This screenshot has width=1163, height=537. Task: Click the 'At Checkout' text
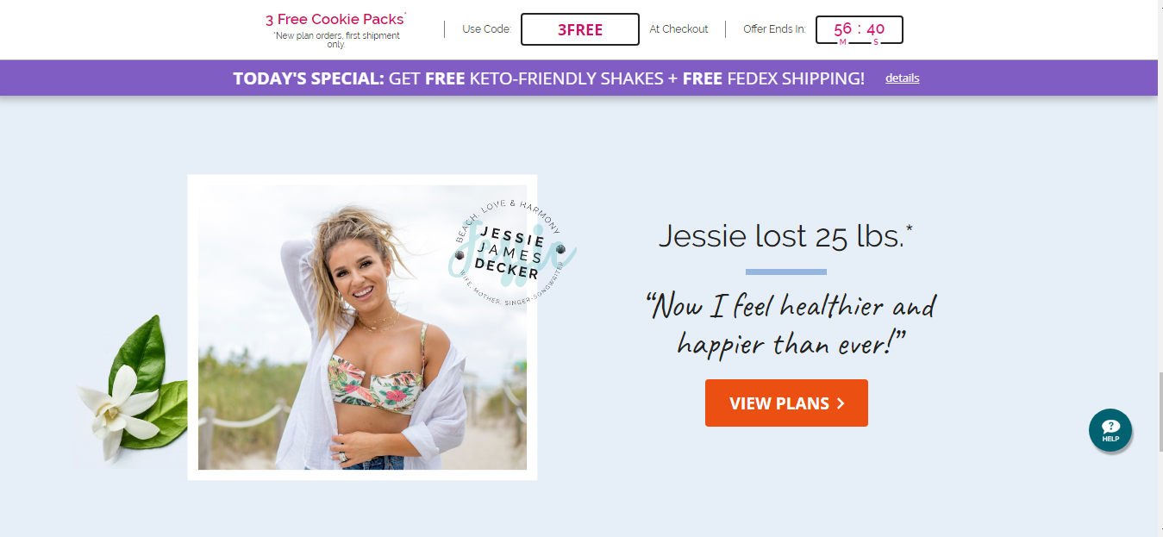(x=678, y=29)
